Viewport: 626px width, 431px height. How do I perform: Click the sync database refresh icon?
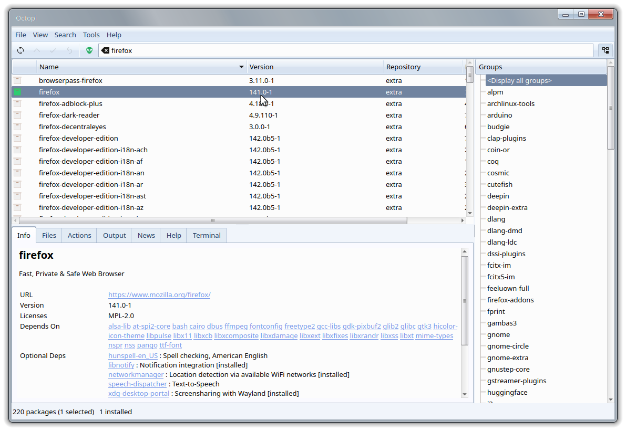[20, 50]
